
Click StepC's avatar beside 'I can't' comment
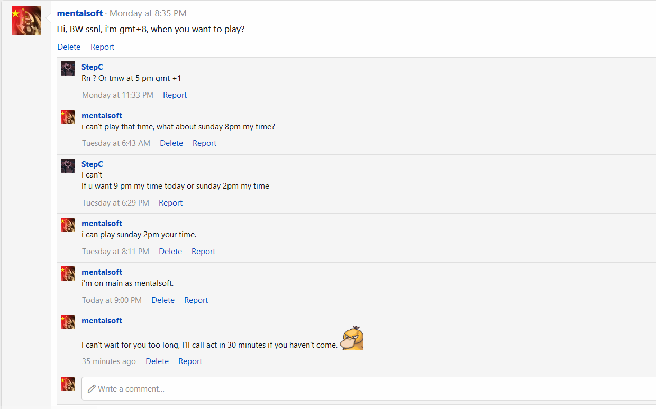68,165
